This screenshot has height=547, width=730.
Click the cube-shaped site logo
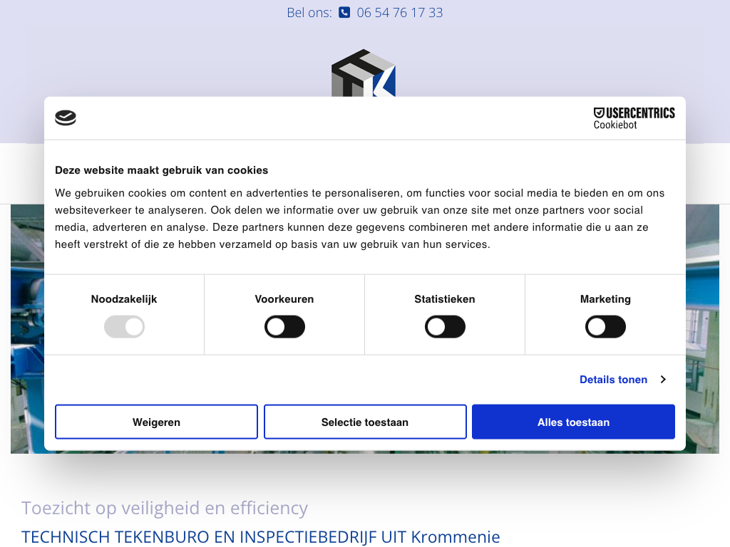(363, 74)
